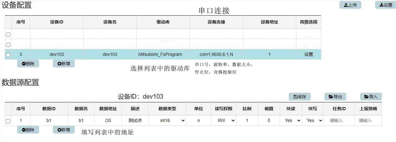Click the top-right 设置 download button
This screenshot has height=142, width=396.
click(386, 5)
